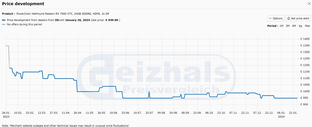Close the Price development dialog
This screenshot has width=312, height=127.
click(309, 4)
